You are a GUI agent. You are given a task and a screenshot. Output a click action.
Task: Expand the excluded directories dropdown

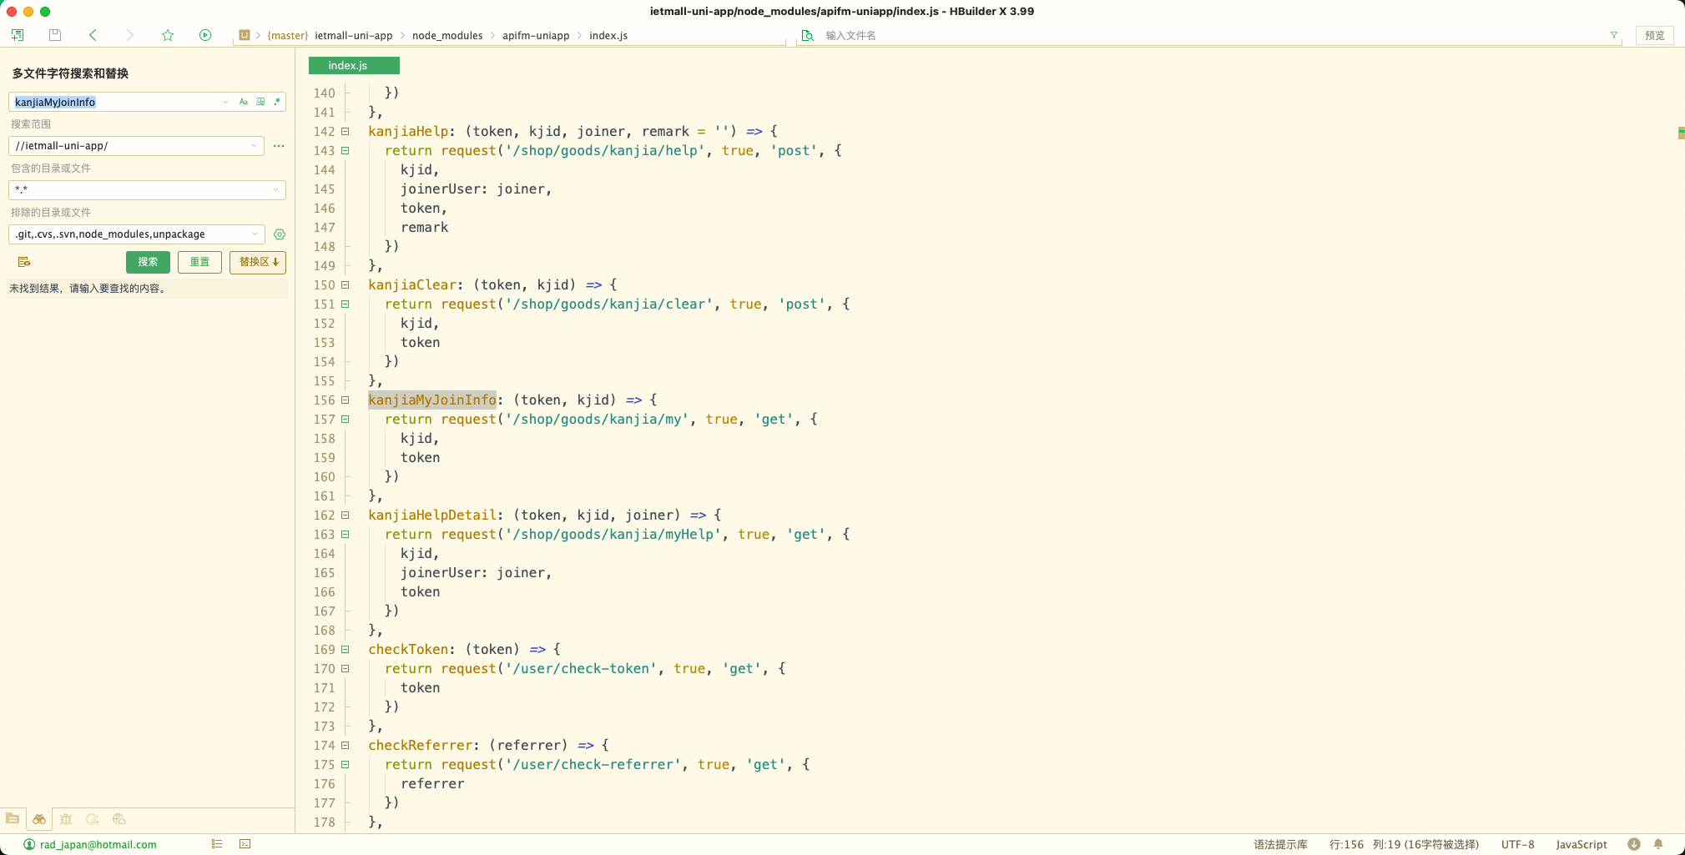point(255,234)
